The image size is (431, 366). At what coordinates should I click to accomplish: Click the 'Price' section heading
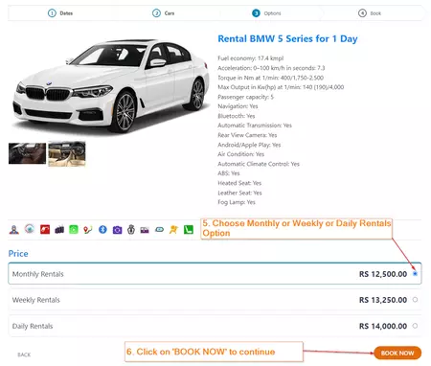click(18, 254)
